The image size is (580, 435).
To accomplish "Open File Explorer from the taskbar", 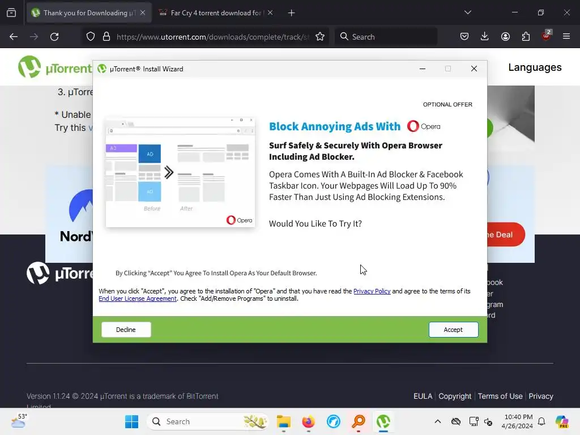I will pos(284,421).
